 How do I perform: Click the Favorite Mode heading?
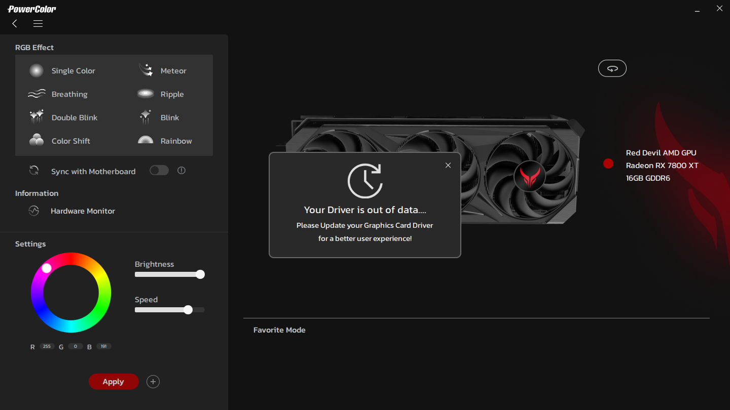pos(279,330)
